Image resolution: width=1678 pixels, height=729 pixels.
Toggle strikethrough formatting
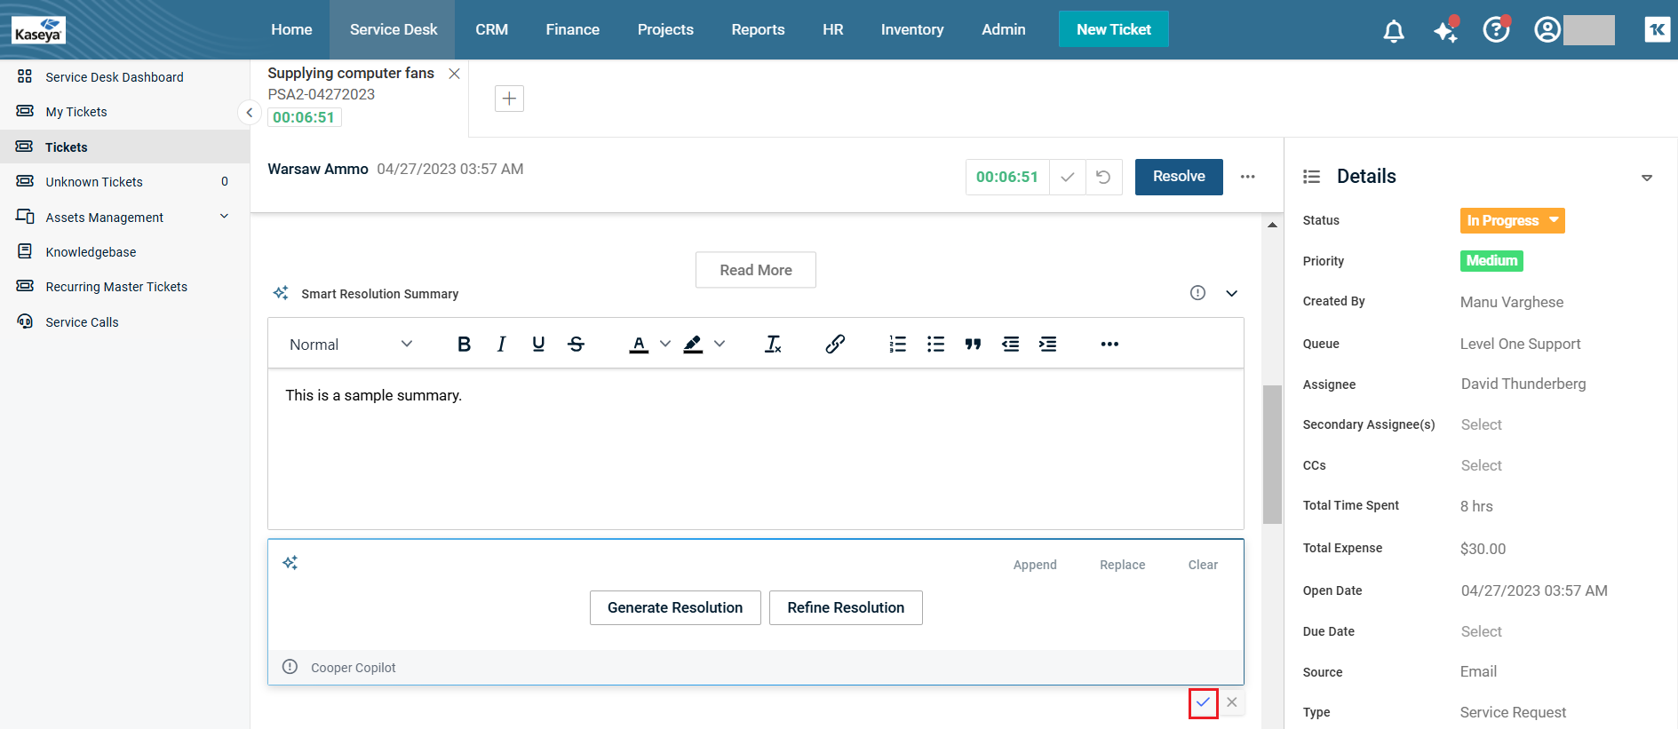576,345
